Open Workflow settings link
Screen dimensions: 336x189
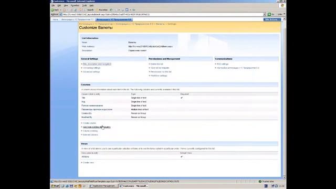159,76
